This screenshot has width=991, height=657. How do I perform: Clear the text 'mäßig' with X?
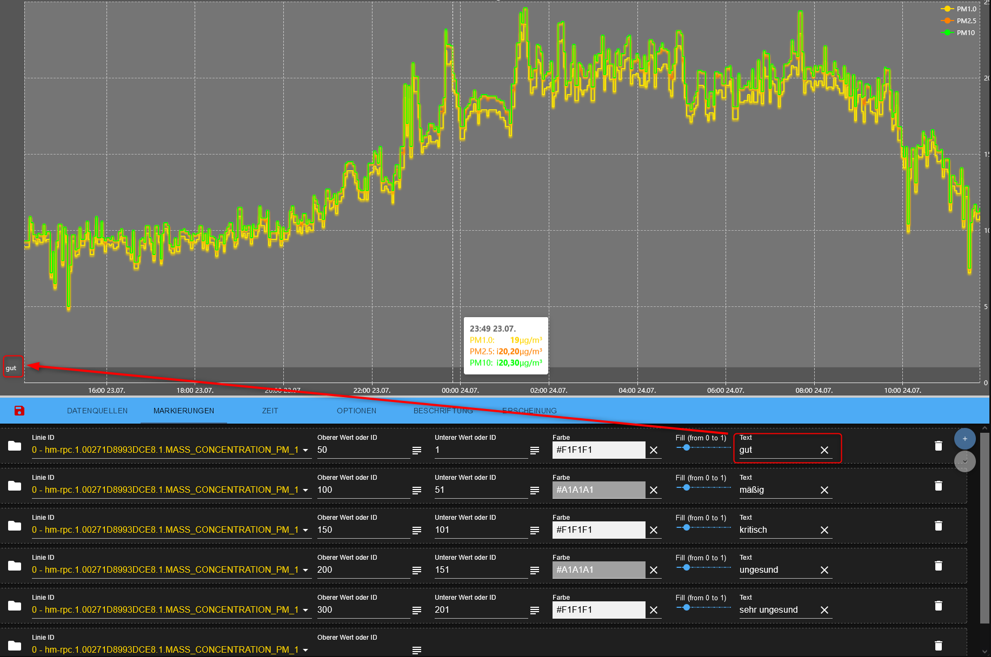tap(824, 490)
